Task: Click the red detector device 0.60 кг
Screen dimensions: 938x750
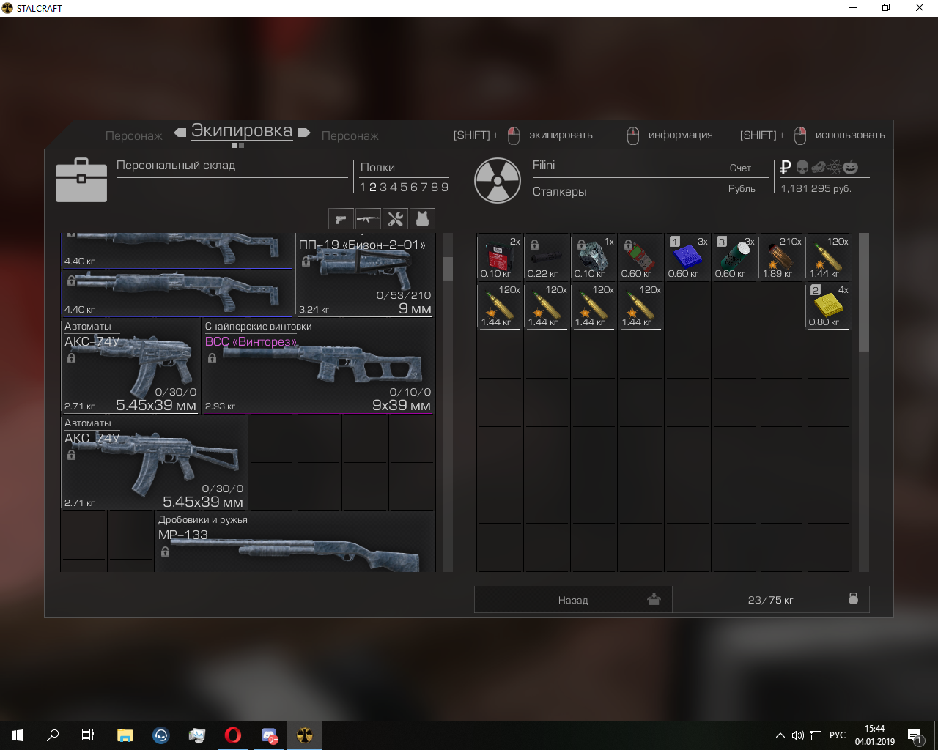Action: [640, 257]
